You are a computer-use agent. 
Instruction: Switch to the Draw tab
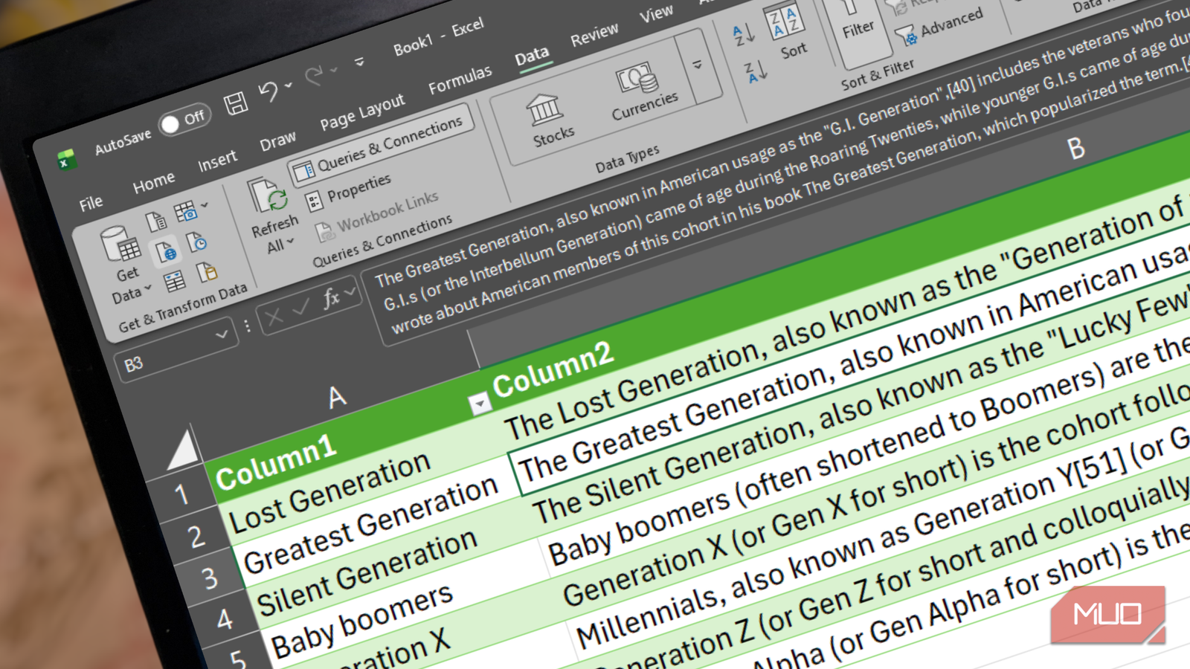tap(277, 140)
